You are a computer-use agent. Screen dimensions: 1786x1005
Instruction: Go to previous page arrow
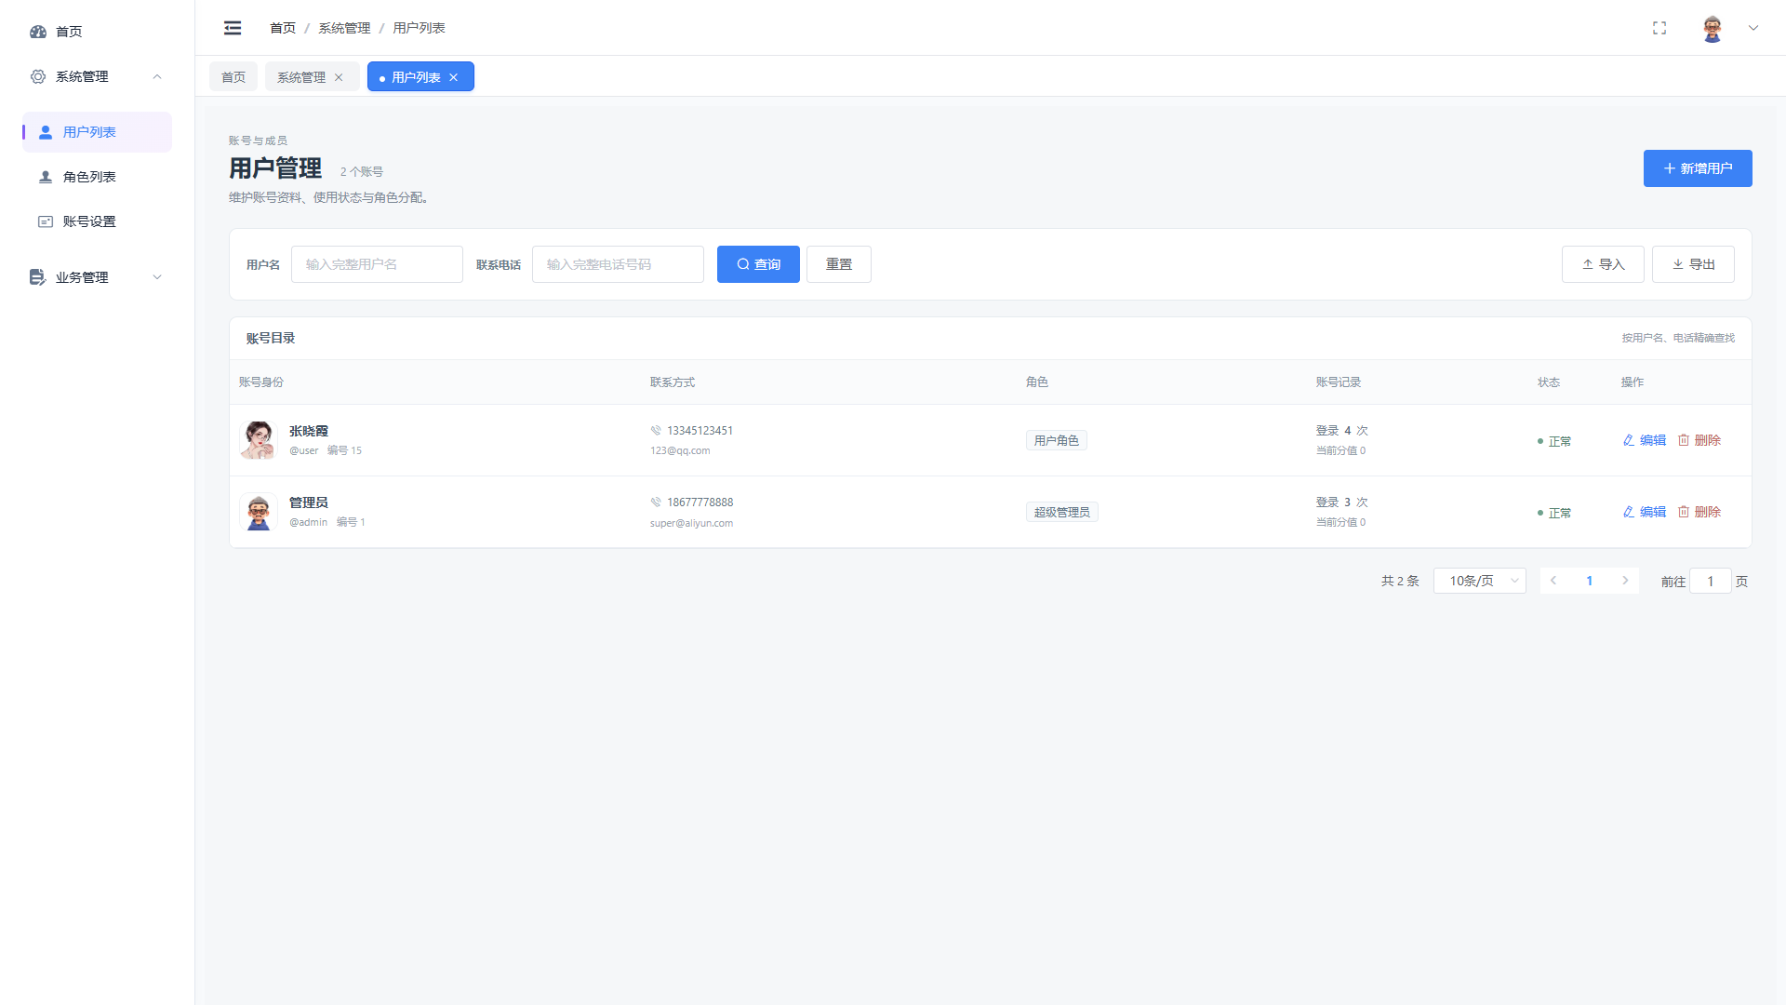pyautogui.click(x=1553, y=581)
